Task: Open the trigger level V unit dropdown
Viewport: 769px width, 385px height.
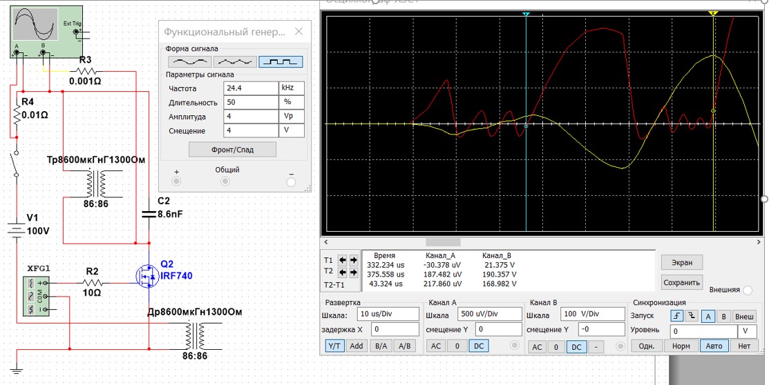Action: coord(746,331)
